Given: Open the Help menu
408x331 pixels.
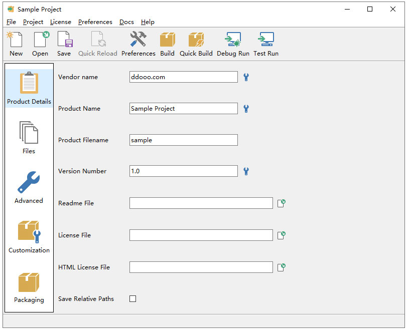Looking at the screenshot, I should pos(148,22).
